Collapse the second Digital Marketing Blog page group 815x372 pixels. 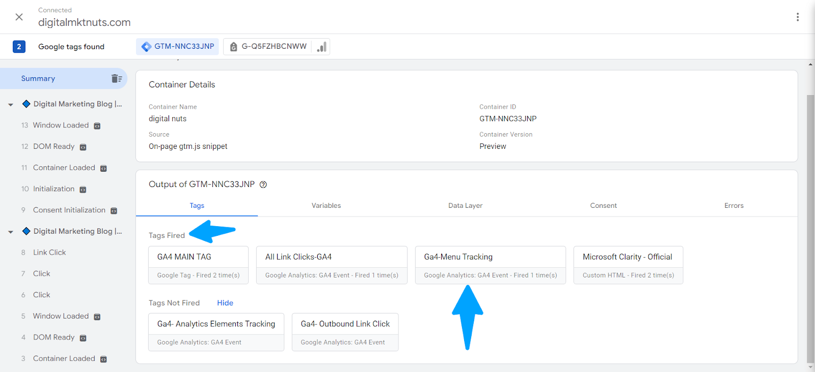click(x=11, y=232)
